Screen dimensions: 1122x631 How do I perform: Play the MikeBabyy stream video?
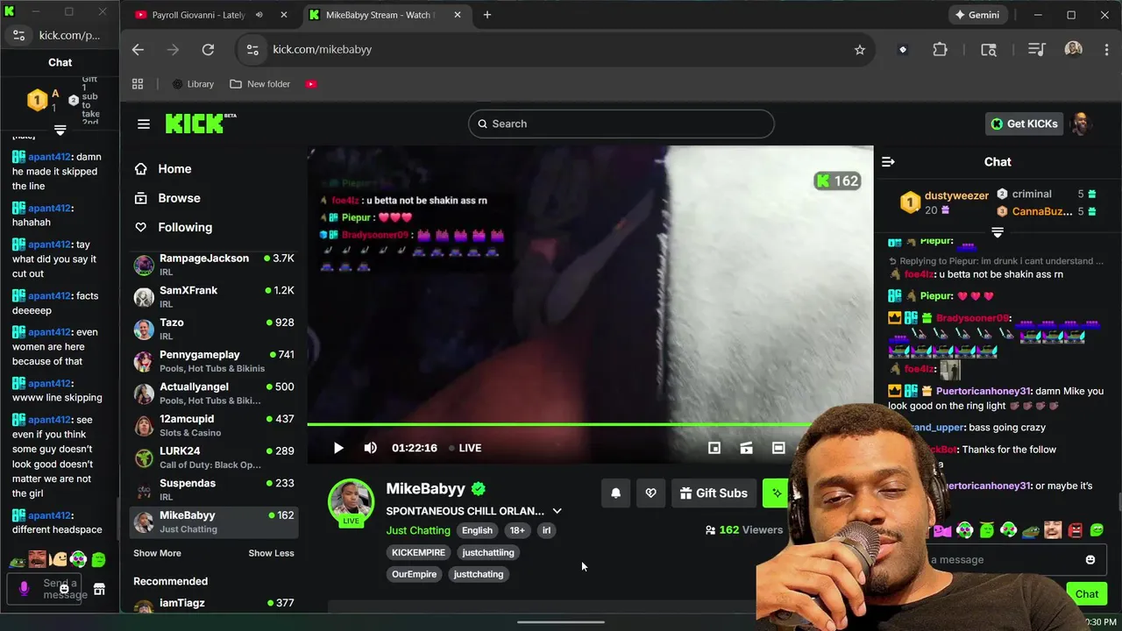[x=338, y=448]
